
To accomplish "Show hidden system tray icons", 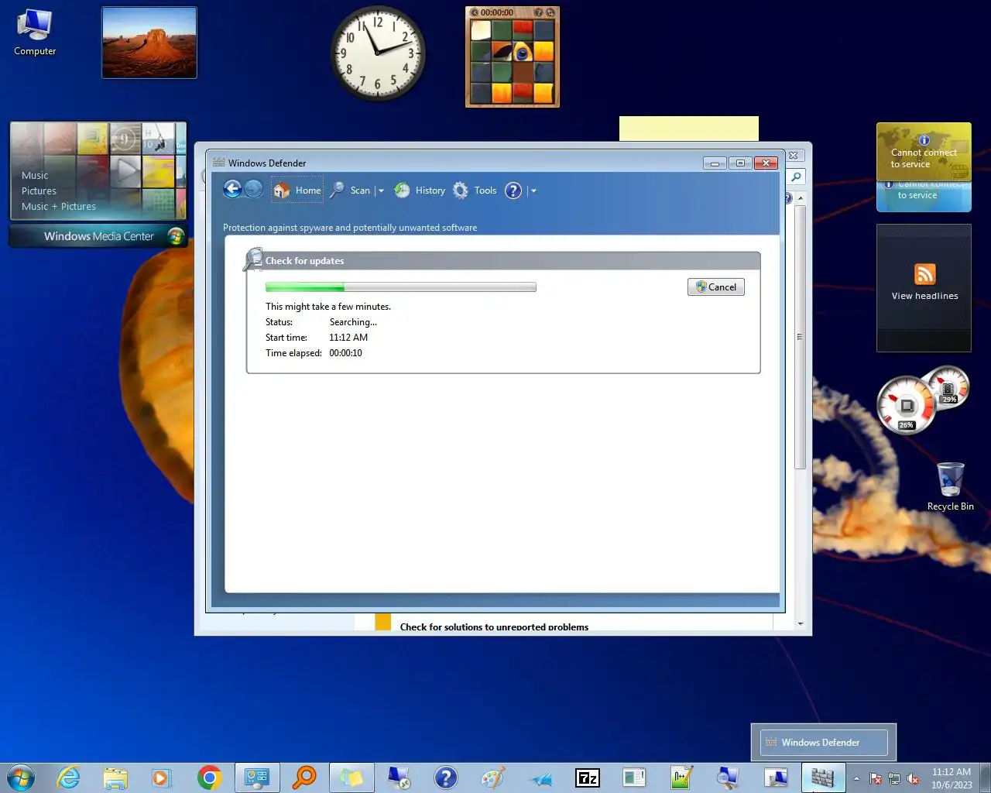I will 856,778.
